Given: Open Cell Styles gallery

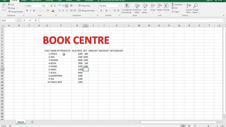Looking at the screenshot, I should click(145, 8).
